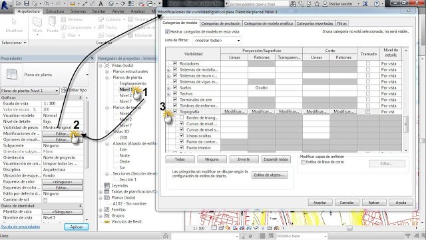Screen dimensions: 426x240
Task: Select Nivel 2 under Planos de planta
Action: click(x=126, y=95)
